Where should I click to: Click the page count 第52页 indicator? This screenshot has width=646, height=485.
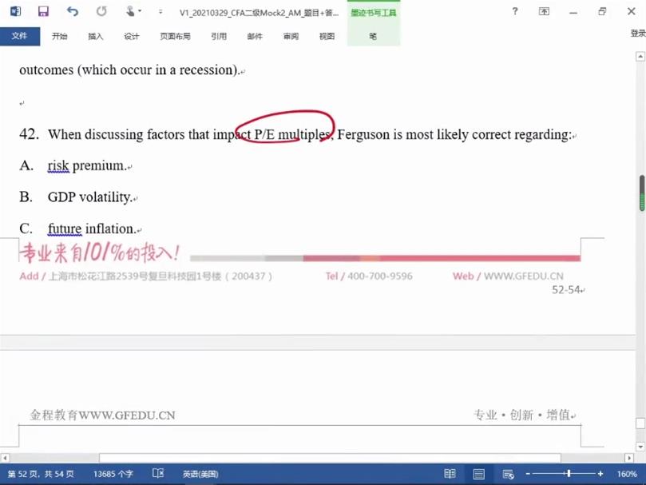[41, 474]
